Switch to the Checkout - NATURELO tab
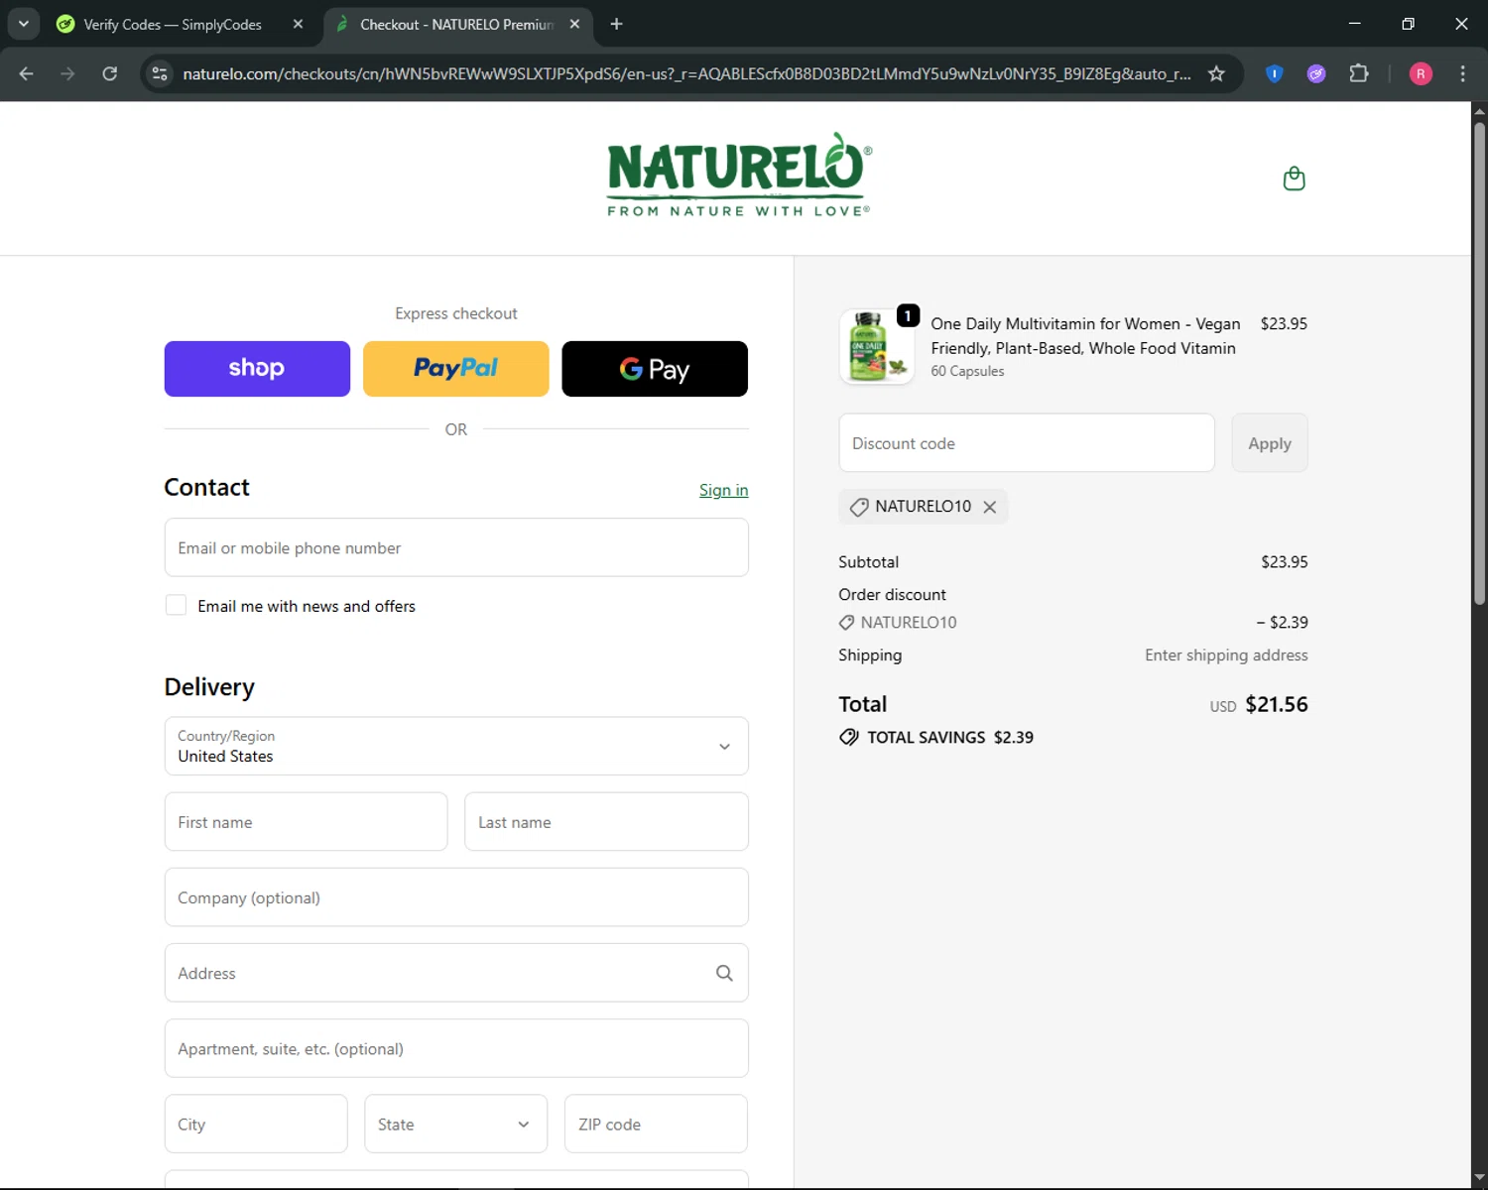The image size is (1488, 1190). click(x=458, y=24)
